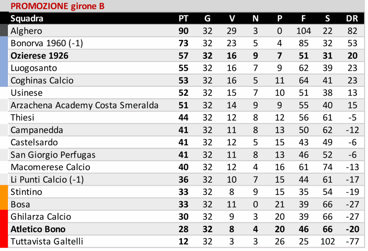Select the PT column header
This screenshot has width=368, height=251.
pyautogui.click(x=183, y=19)
